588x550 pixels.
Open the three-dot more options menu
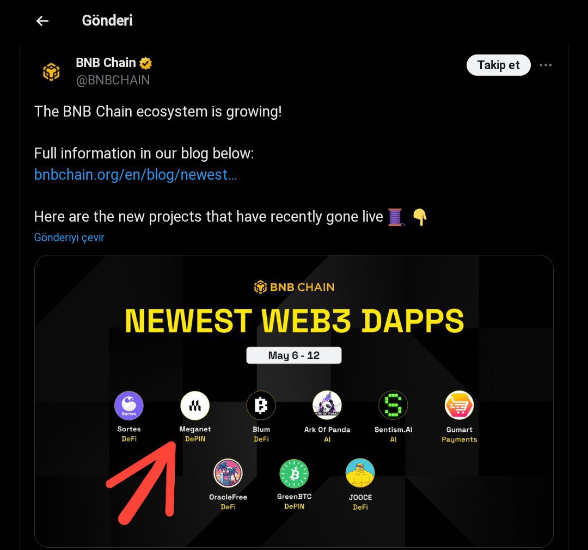pyautogui.click(x=546, y=65)
